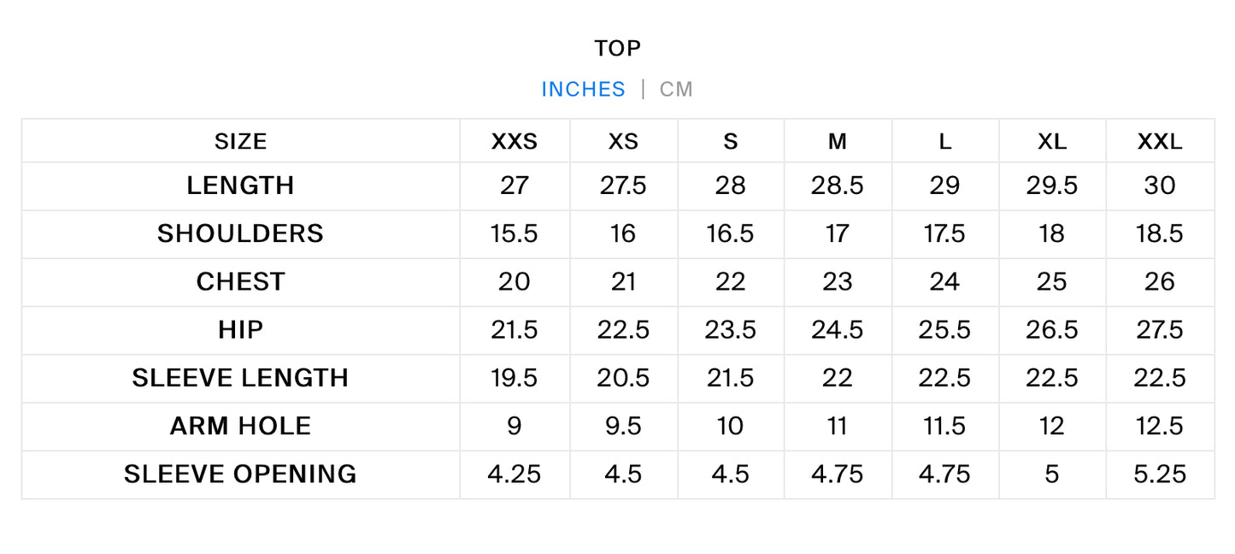Click the XXL length value 30
The width and height of the screenshot is (1235, 554).
[x=1160, y=186]
